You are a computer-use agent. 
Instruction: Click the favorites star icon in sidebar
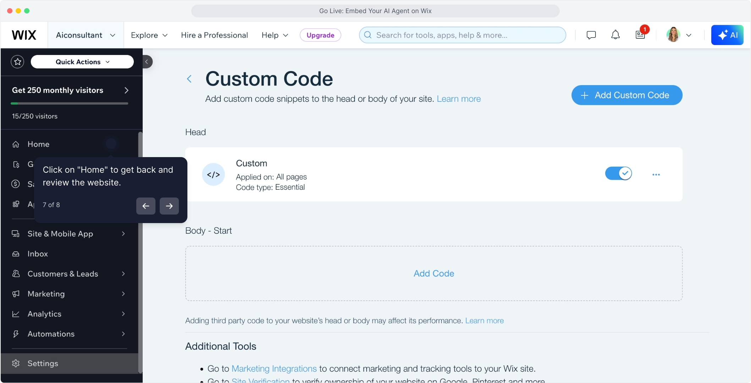pos(17,62)
